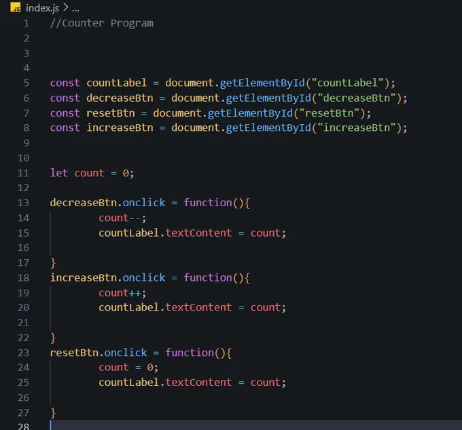Click "countLabel" on line 25

pyautogui.click(x=129, y=383)
